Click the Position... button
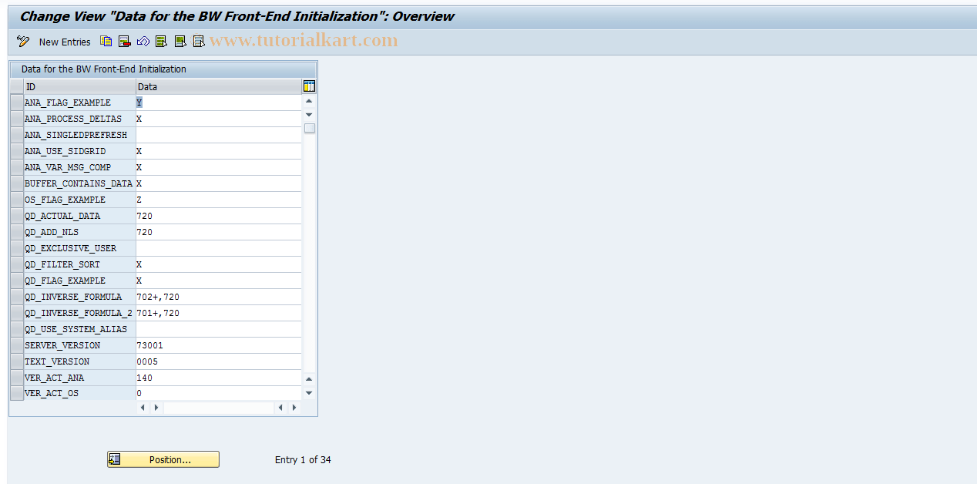The width and height of the screenshot is (977, 484). 163,459
